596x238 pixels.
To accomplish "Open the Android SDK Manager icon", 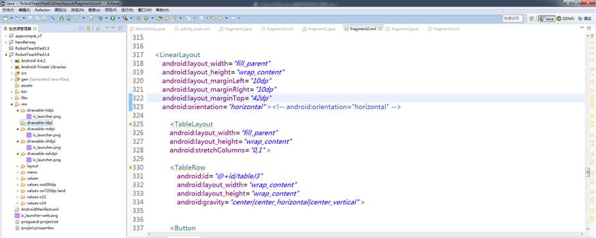I will [x=62, y=18].
